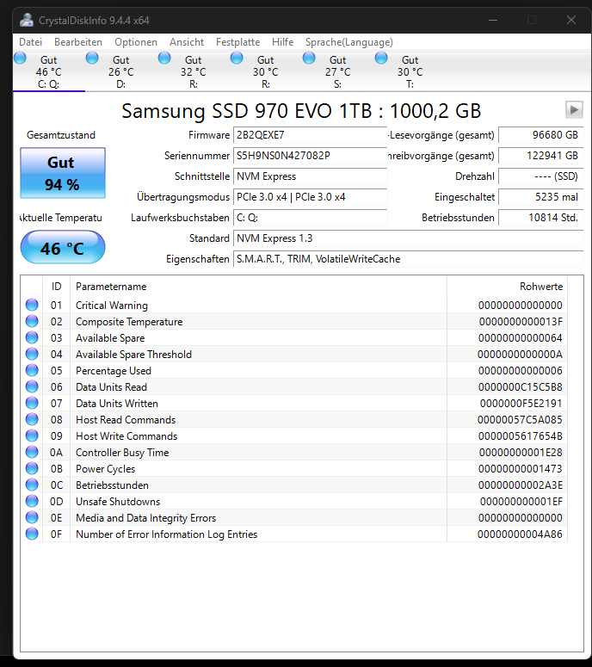Click raw value 0000000004A86

point(520,534)
